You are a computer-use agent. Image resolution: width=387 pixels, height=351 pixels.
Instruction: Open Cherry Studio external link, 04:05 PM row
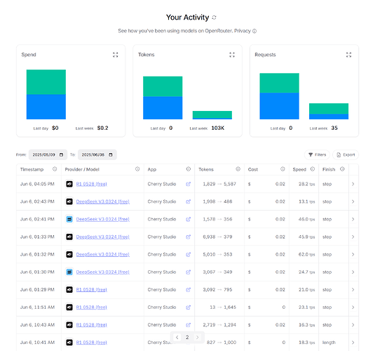point(189,184)
